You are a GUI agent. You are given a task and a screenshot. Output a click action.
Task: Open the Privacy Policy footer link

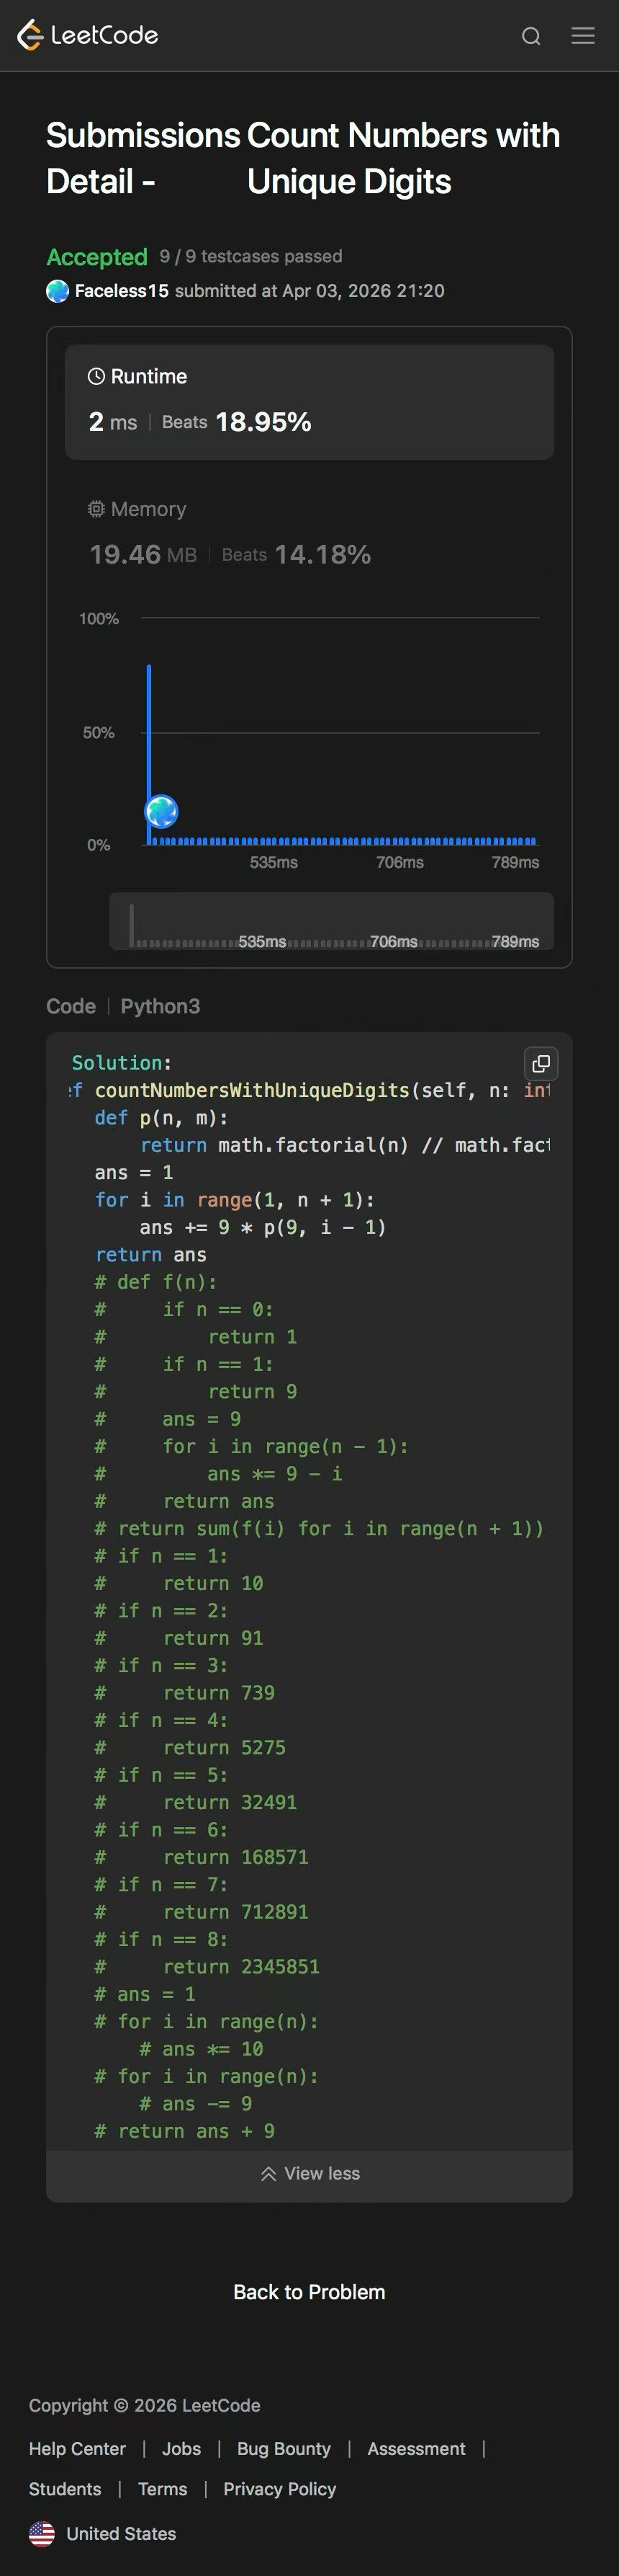pos(279,2489)
